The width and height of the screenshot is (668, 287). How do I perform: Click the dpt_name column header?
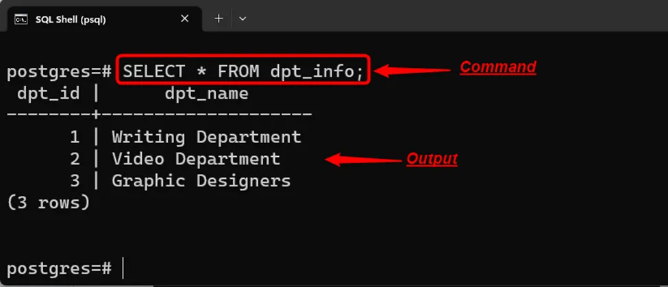(206, 93)
